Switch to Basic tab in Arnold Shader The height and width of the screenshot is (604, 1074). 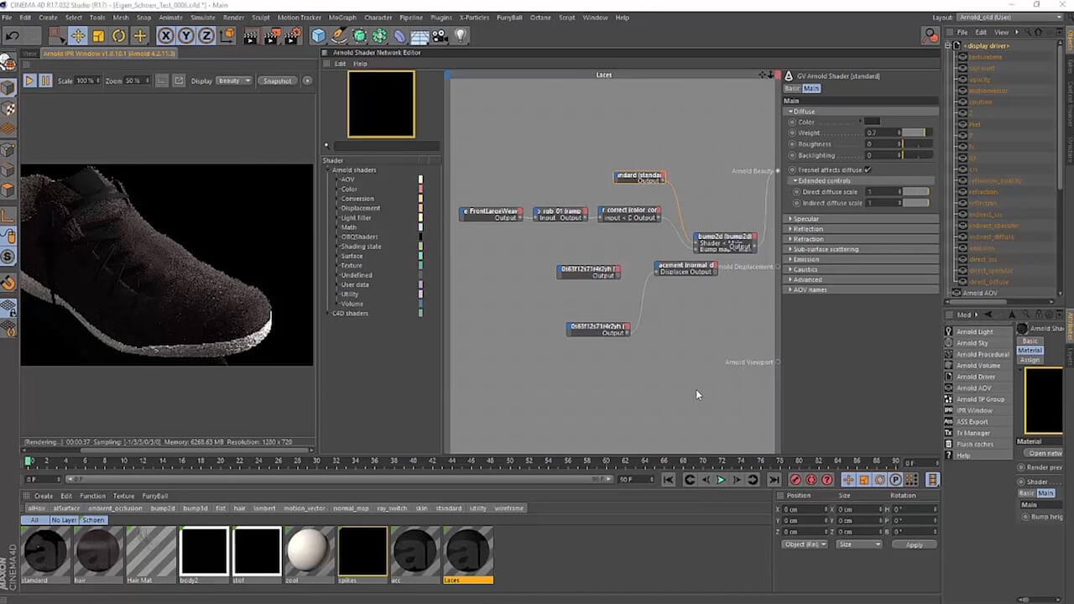(x=792, y=88)
